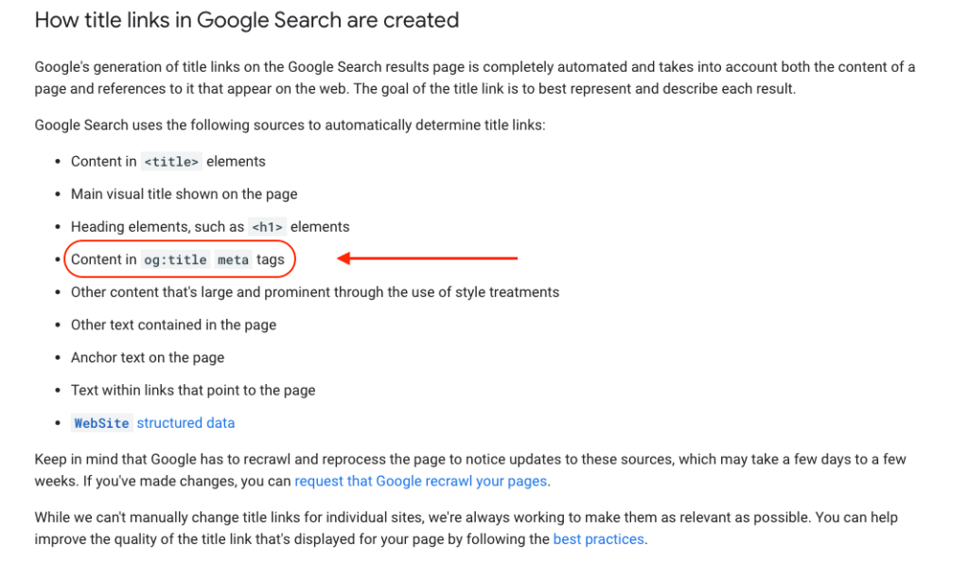The image size is (969, 564).
Task: Click the <h1> code snippet
Action: click(267, 227)
